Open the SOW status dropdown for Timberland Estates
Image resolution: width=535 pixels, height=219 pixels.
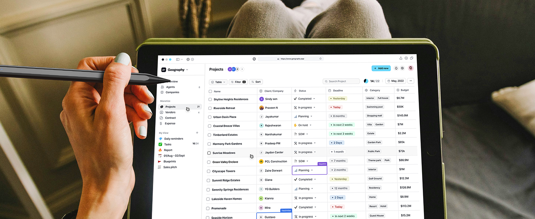click(x=307, y=134)
